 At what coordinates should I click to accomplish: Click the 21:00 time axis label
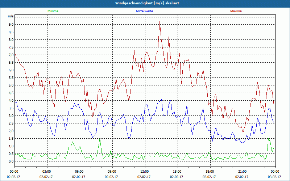pyautogui.click(x=243, y=172)
